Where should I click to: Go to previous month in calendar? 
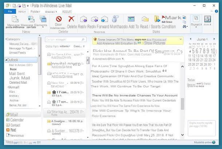coord(190,39)
